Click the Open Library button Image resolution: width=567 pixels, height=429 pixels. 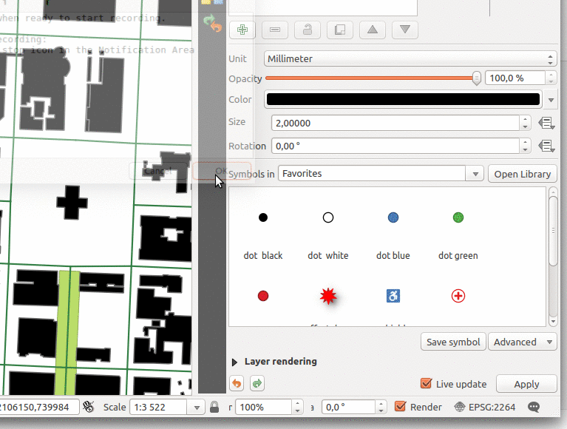(x=522, y=174)
